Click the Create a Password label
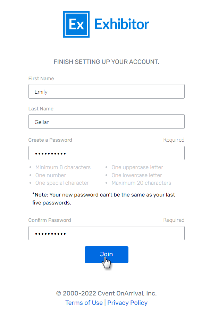 [x=50, y=140]
